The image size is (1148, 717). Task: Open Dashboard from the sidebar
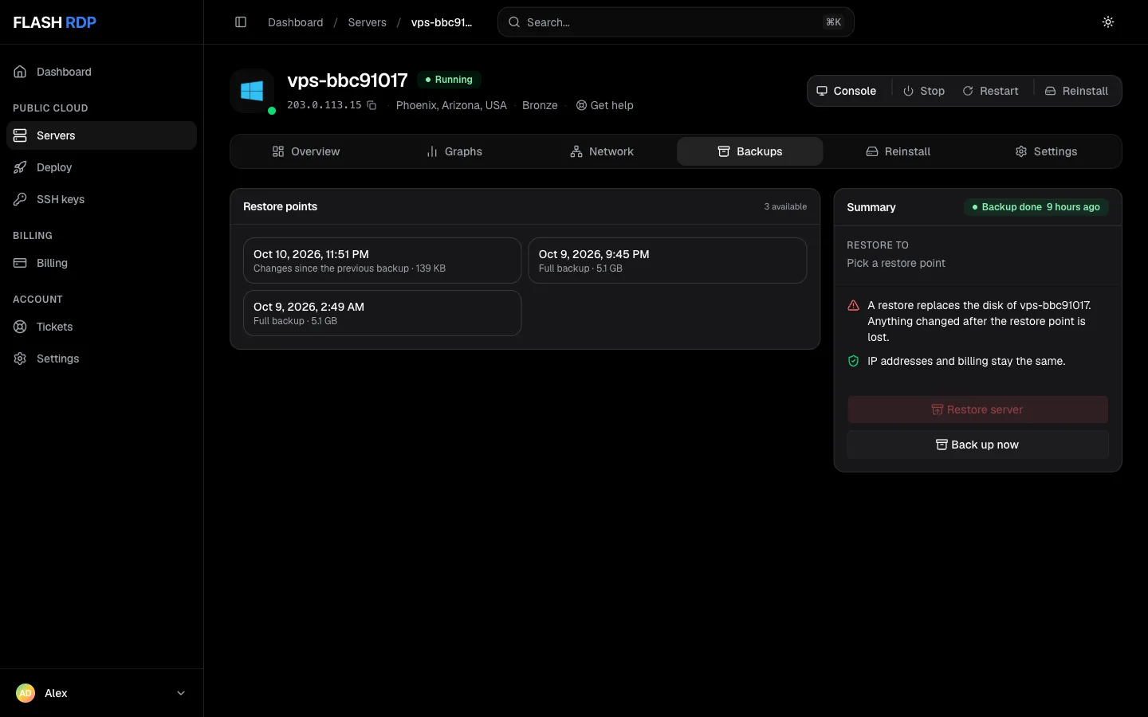(x=101, y=72)
